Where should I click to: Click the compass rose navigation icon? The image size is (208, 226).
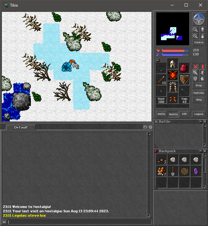tap(199, 19)
